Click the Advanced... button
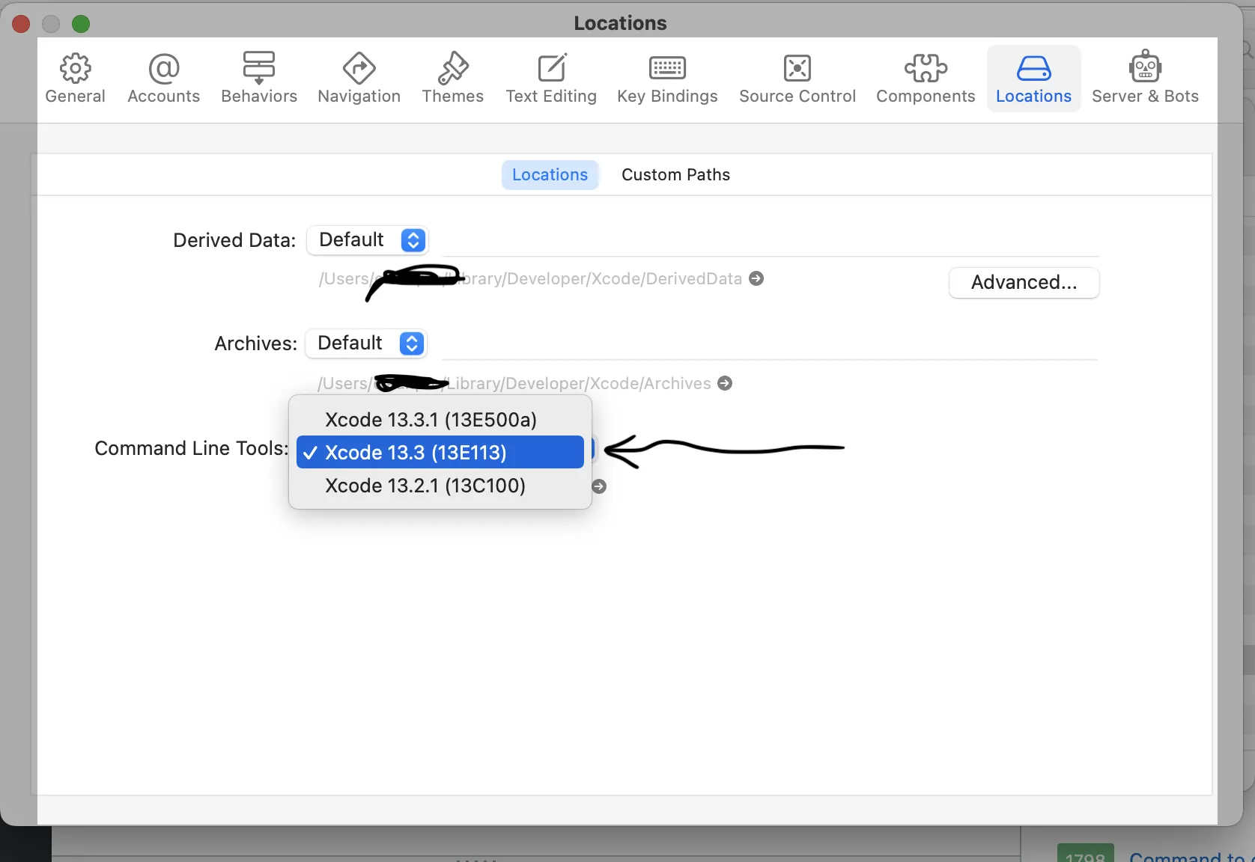Image resolution: width=1255 pixels, height=862 pixels. coord(1024,283)
